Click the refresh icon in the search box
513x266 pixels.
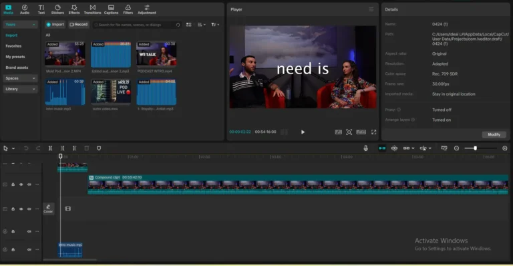pyautogui.click(x=178, y=25)
